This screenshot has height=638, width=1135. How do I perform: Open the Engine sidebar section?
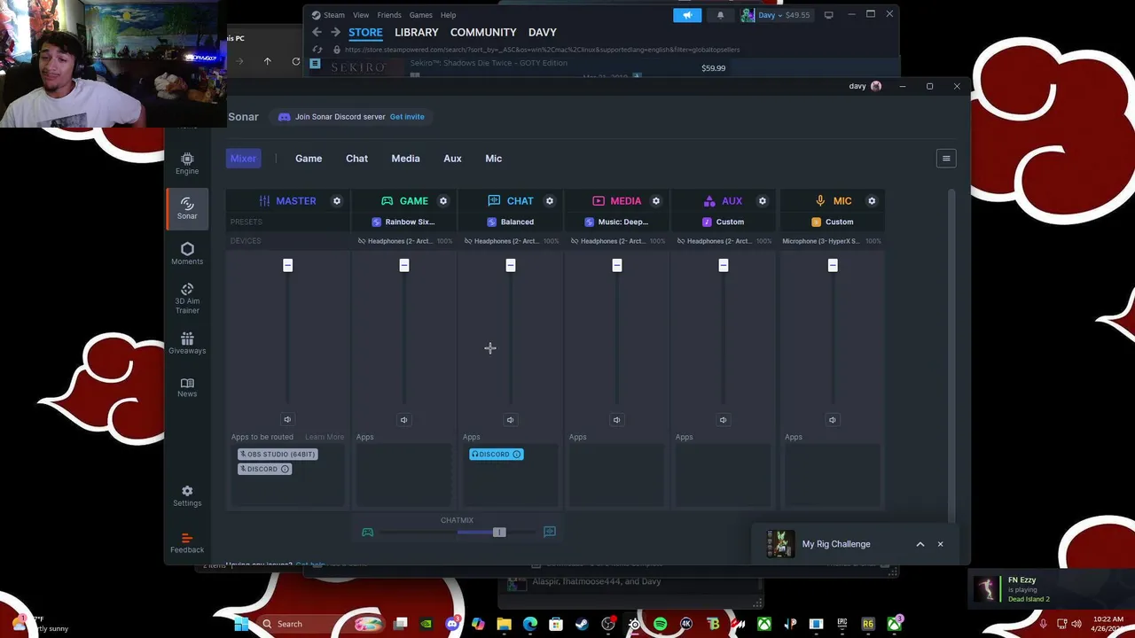[x=187, y=164]
